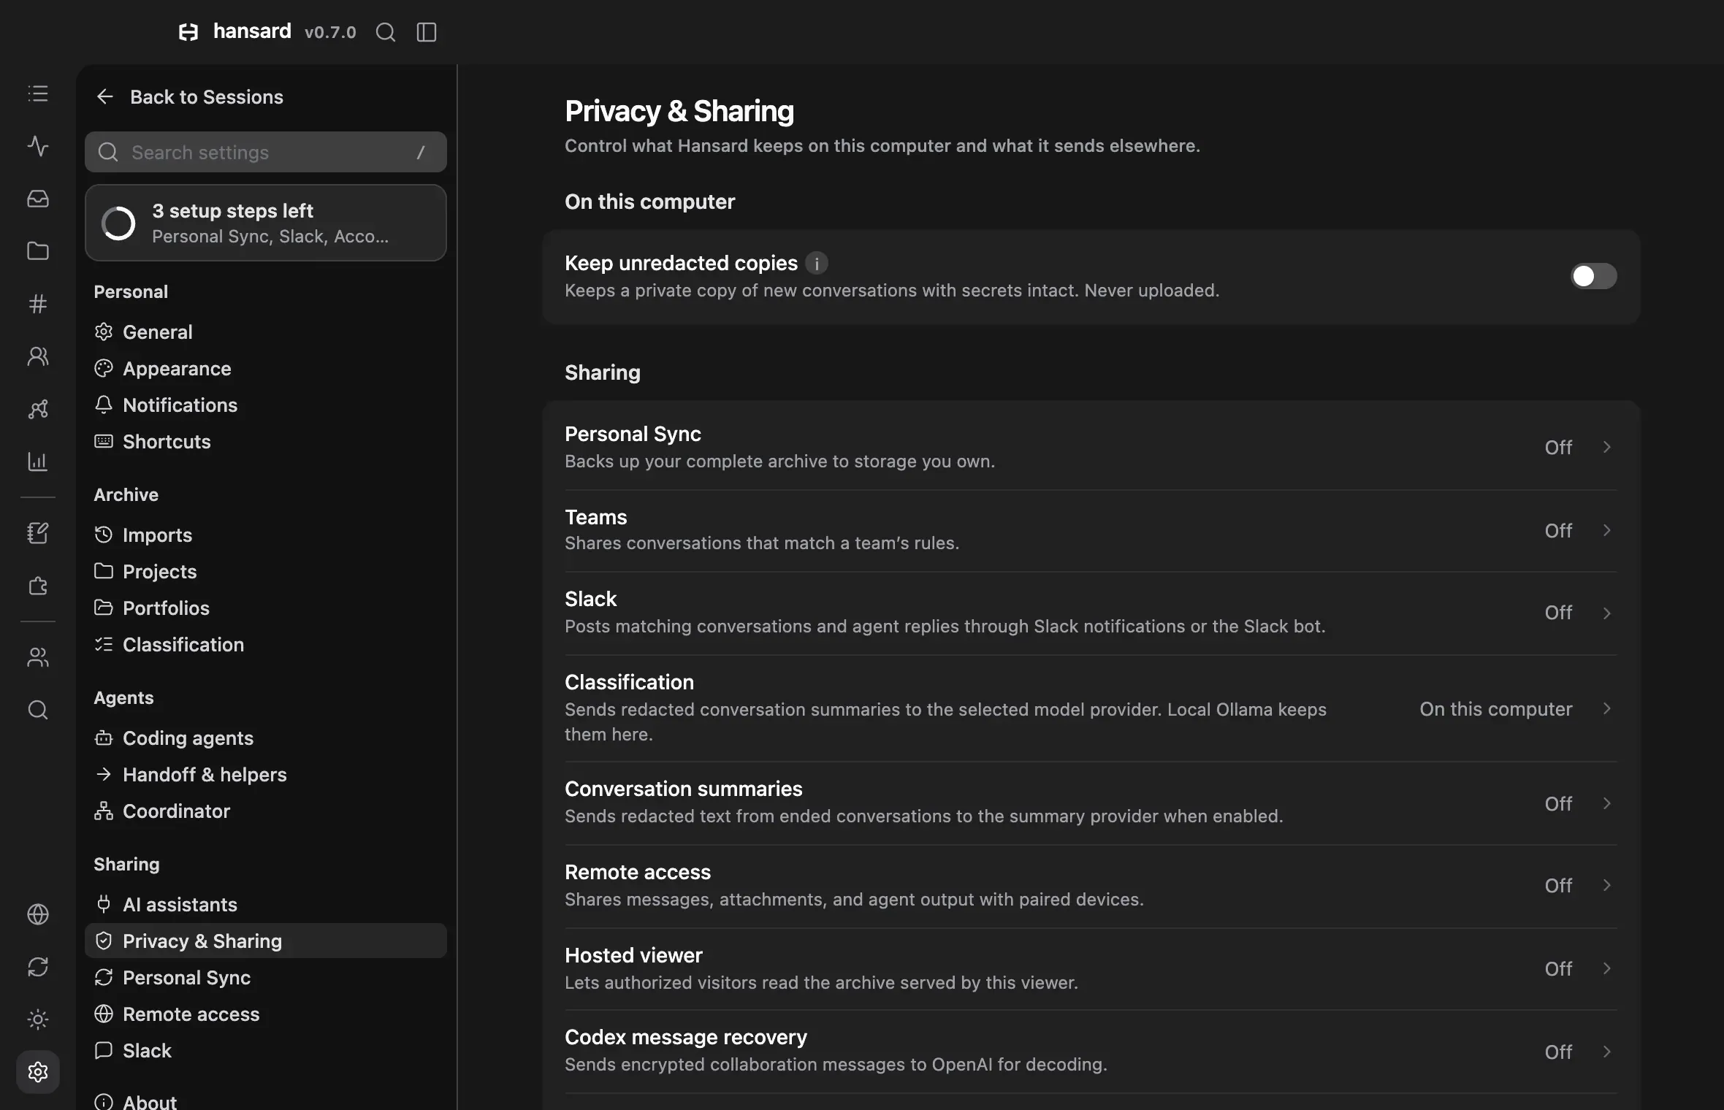Click the info icon beside Keep unredacted copies

817,263
